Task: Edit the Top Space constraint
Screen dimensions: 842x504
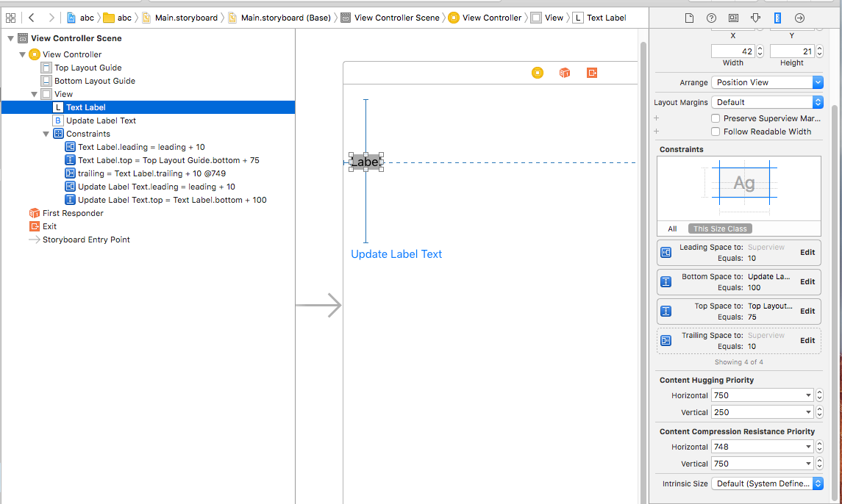Action: point(807,312)
